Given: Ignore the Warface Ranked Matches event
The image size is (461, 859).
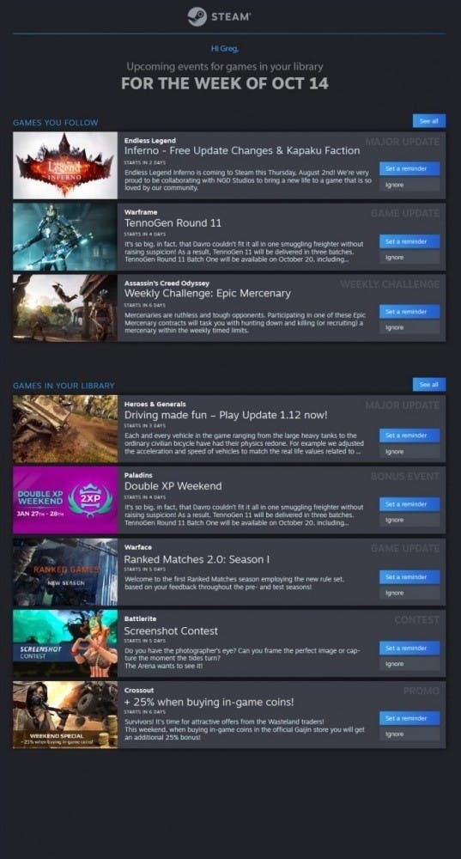Looking at the screenshot, I should [x=409, y=594].
